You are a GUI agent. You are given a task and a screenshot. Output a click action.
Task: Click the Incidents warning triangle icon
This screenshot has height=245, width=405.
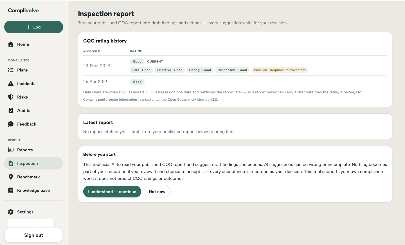[x=11, y=84]
